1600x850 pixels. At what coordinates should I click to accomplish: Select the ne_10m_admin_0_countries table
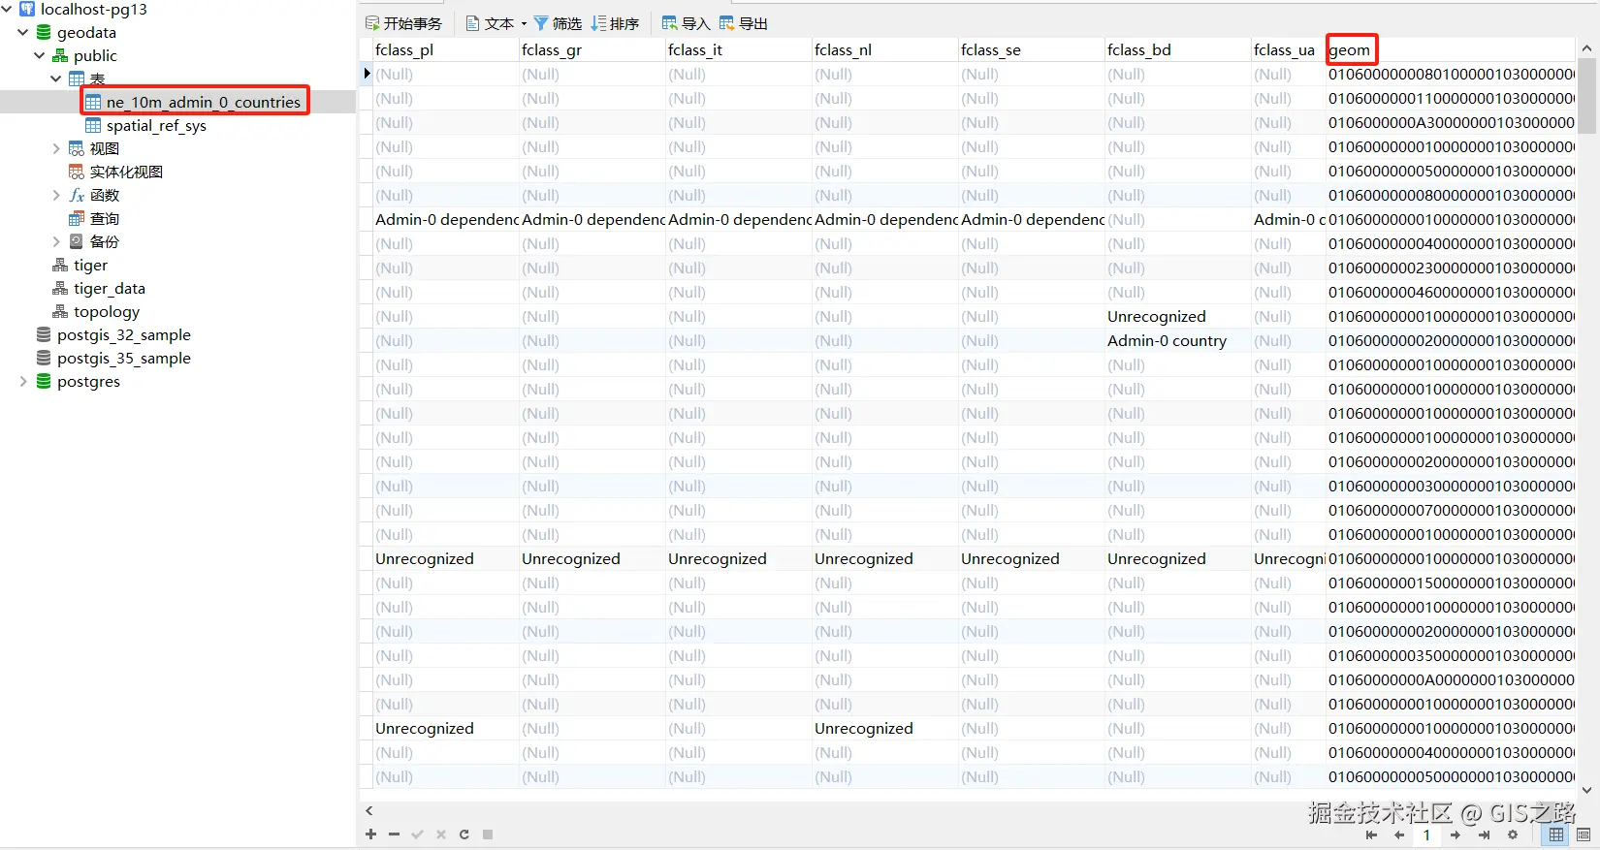[x=203, y=102]
